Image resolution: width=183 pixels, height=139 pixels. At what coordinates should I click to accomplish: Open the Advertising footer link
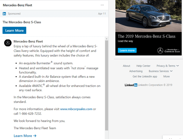(x=136, y=71)
